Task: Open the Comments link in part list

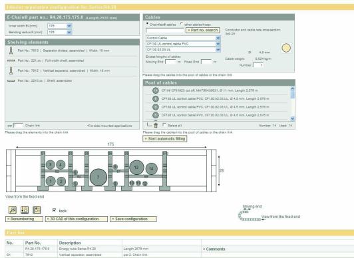Action: pyautogui.click(x=214, y=249)
